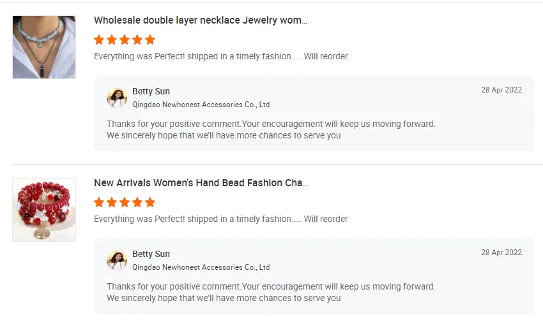Viewport: 543px width, 324px height.
Task: Click the third star of the bracelet review rating
Action: click(x=125, y=202)
